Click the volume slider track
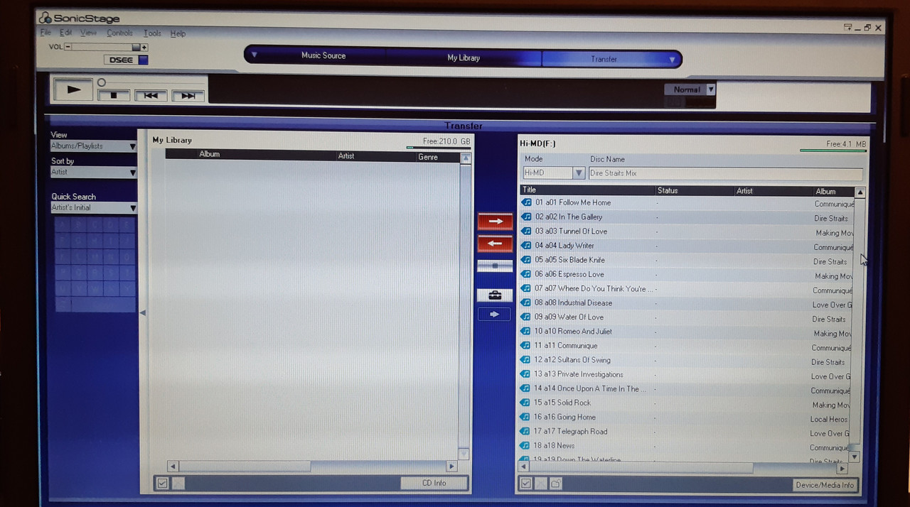 [106, 47]
